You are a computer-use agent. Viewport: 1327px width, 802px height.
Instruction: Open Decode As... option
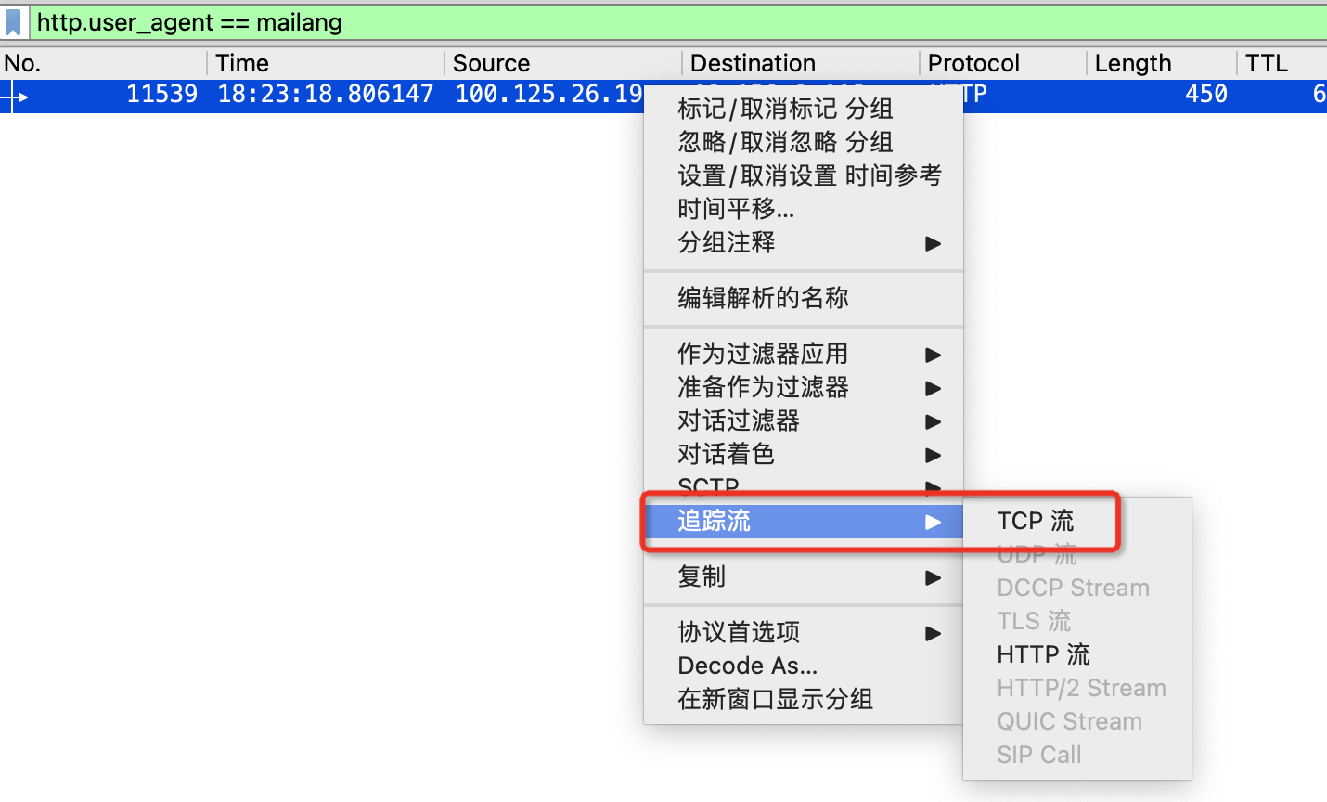click(747, 666)
